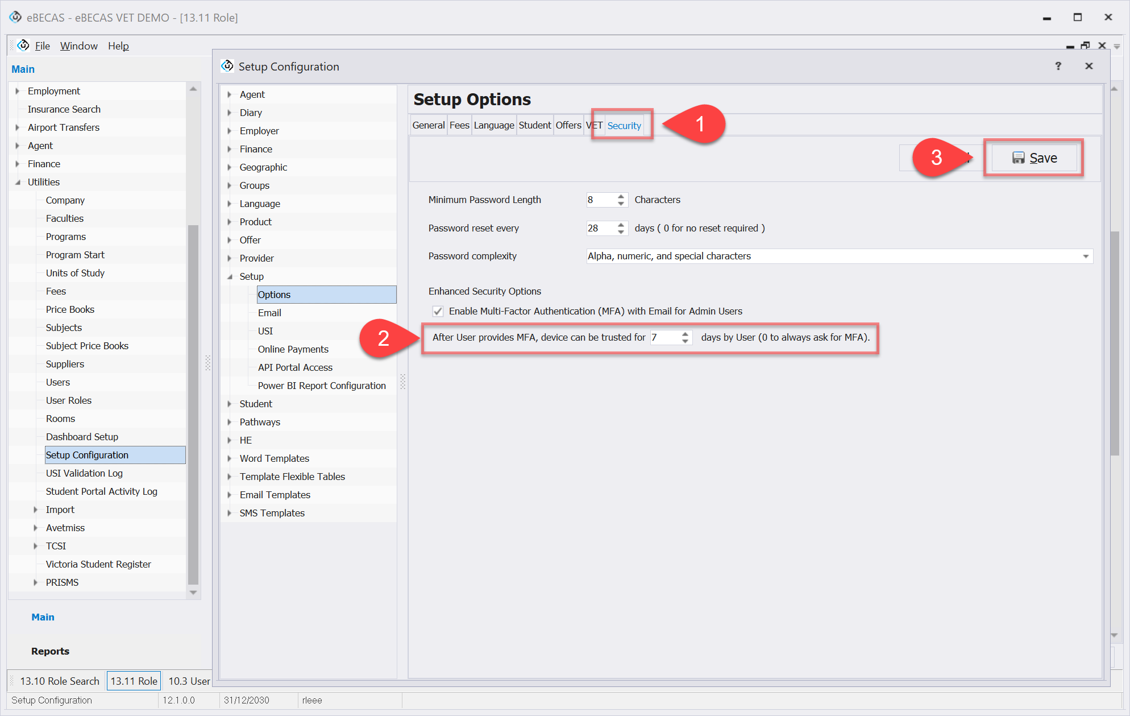Image resolution: width=1130 pixels, height=716 pixels.
Task: Decrease Password reset days with down arrow
Action: tap(621, 231)
